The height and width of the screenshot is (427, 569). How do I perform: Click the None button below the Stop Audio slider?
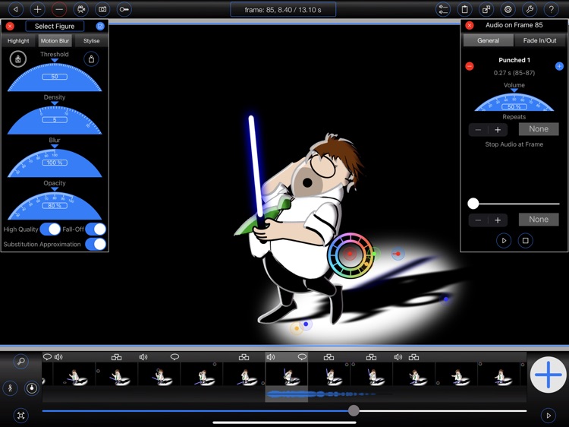pyautogui.click(x=539, y=220)
